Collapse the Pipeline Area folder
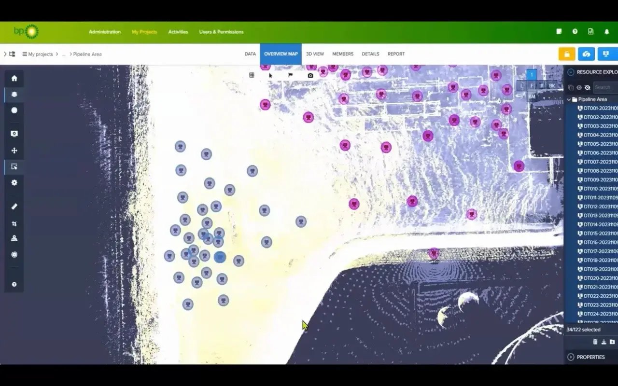The image size is (618, 386). 569,99
